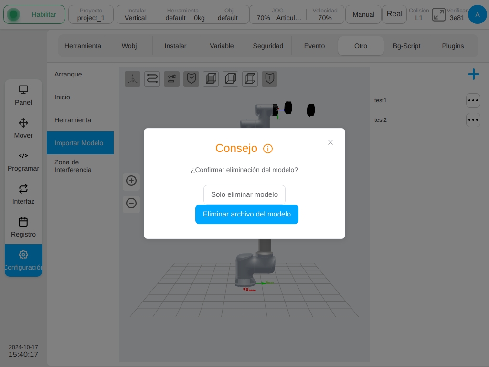Show coordinate axes in the 3D view
The height and width of the screenshot is (367, 489).
pyautogui.click(x=133, y=79)
